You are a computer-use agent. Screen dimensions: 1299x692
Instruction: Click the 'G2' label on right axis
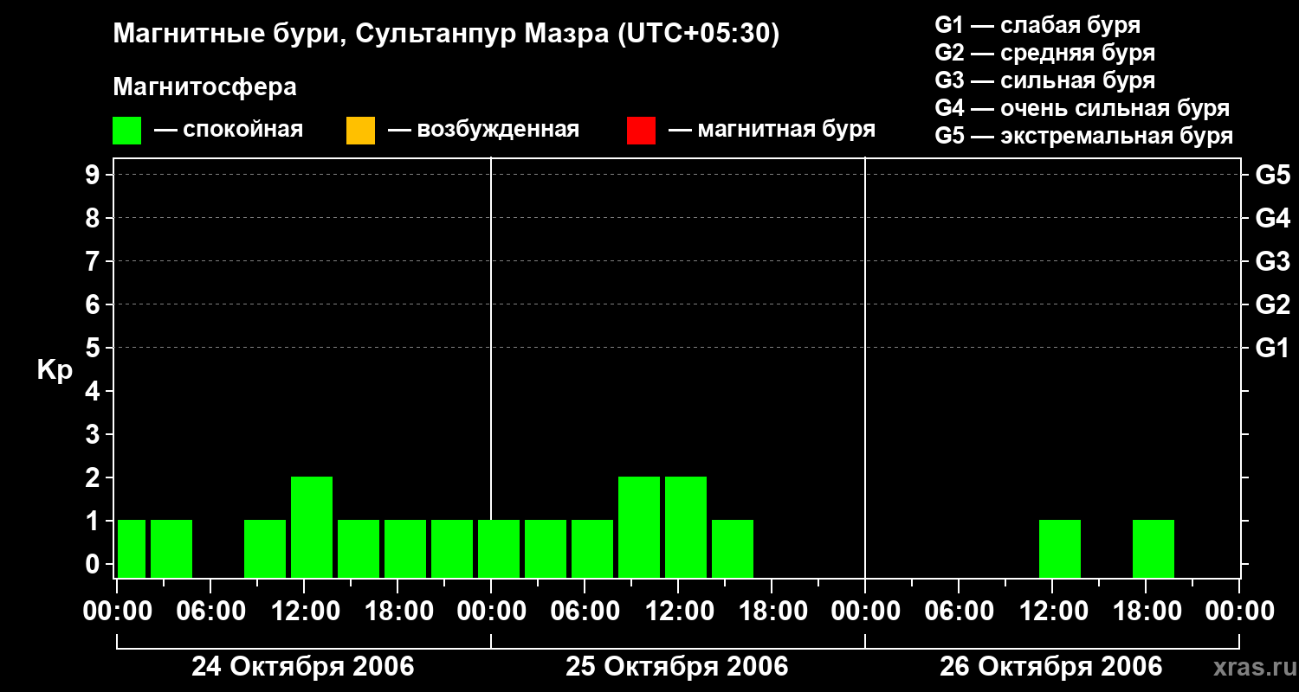point(1272,304)
